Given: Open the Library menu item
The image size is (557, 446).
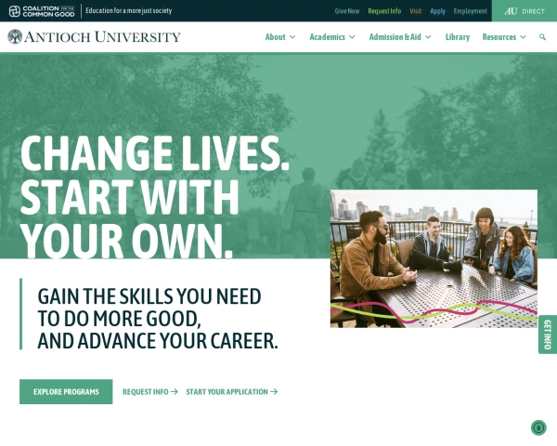Looking at the screenshot, I should point(458,37).
